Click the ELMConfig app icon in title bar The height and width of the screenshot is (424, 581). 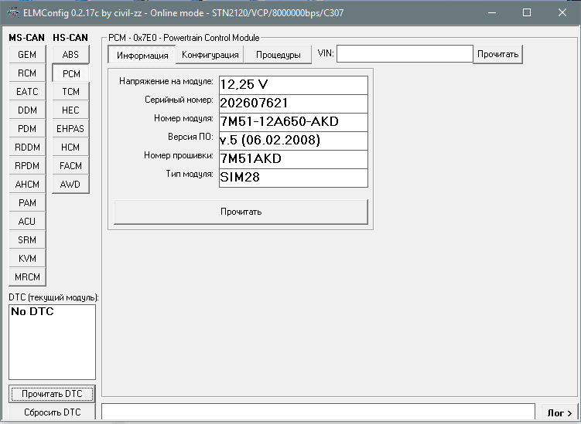[x=13, y=12]
